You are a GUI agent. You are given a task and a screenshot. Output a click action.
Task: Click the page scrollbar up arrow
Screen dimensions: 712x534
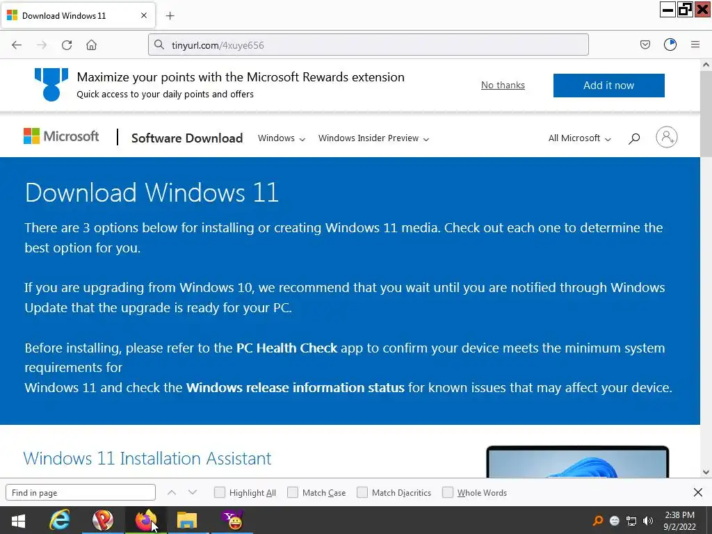706,65
